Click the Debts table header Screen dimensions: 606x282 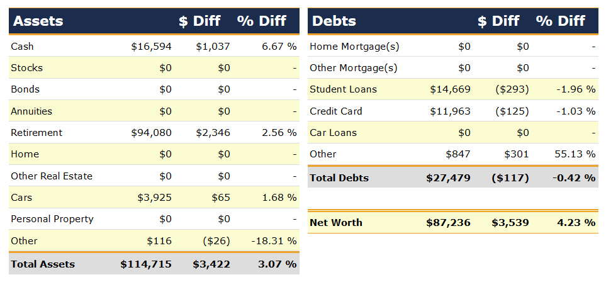(334, 21)
